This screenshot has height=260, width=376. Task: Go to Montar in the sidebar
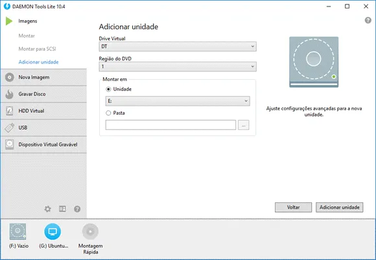[27, 36]
